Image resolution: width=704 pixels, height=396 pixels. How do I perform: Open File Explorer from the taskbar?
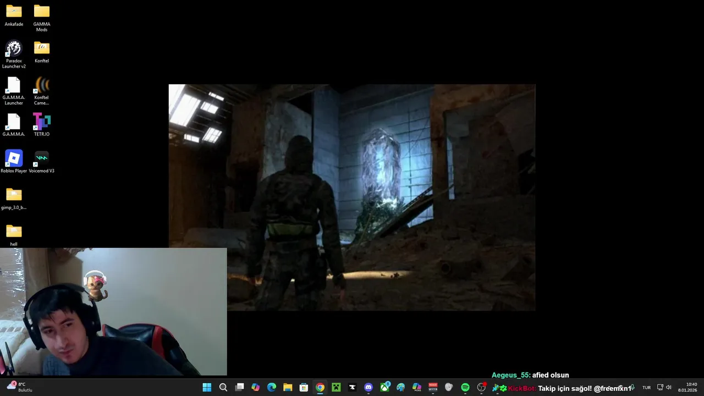click(288, 387)
